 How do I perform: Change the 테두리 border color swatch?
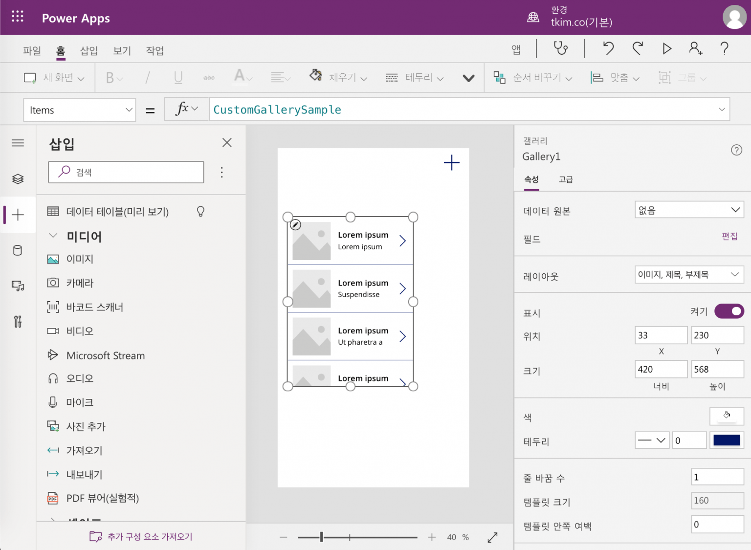click(x=727, y=440)
